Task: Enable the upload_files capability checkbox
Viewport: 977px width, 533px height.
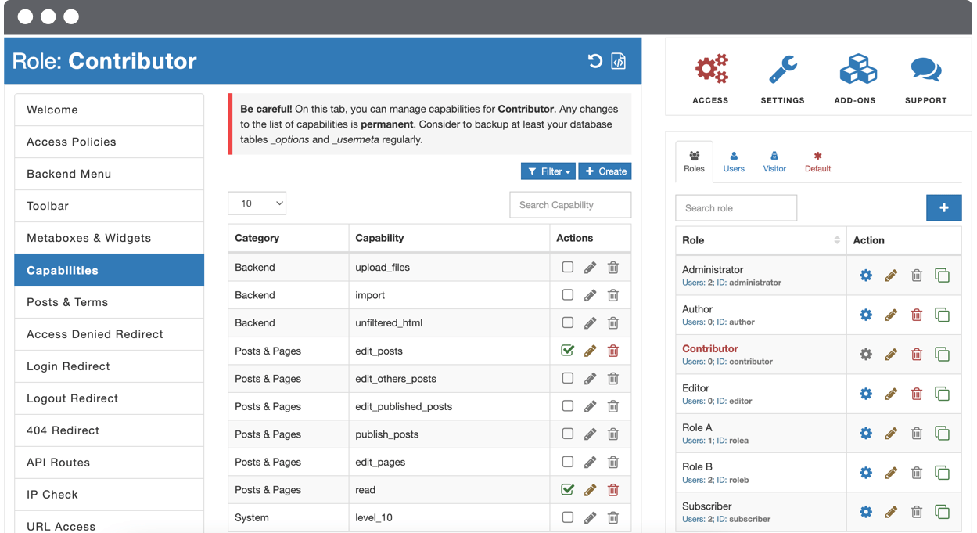Action: point(568,267)
